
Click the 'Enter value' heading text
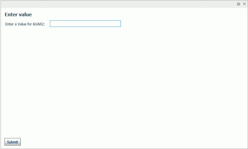pos(18,14)
